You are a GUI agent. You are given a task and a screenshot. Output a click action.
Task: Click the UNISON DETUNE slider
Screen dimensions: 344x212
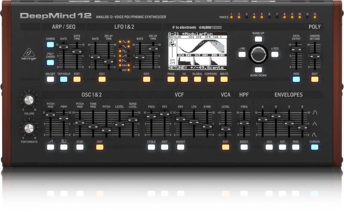coord(315,56)
